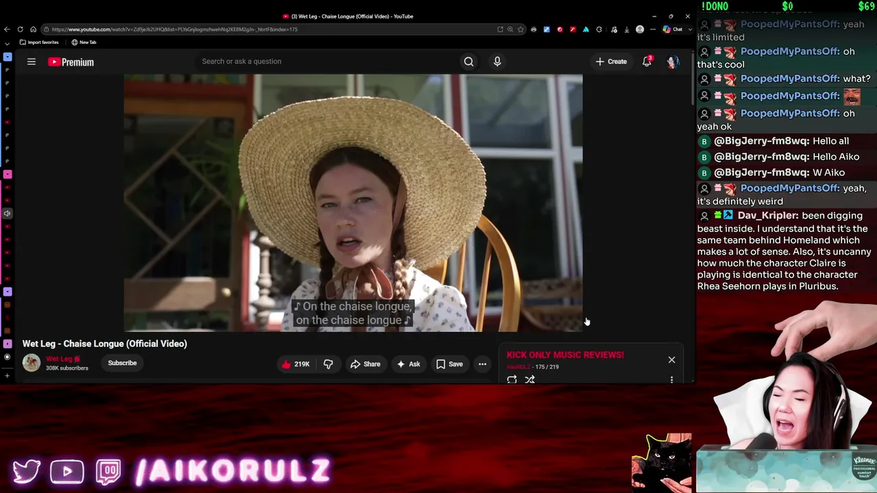Screen dimensions: 877x493
Task: Toggle loop playlist button
Action: pyautogui.click(x=512, y=379)
